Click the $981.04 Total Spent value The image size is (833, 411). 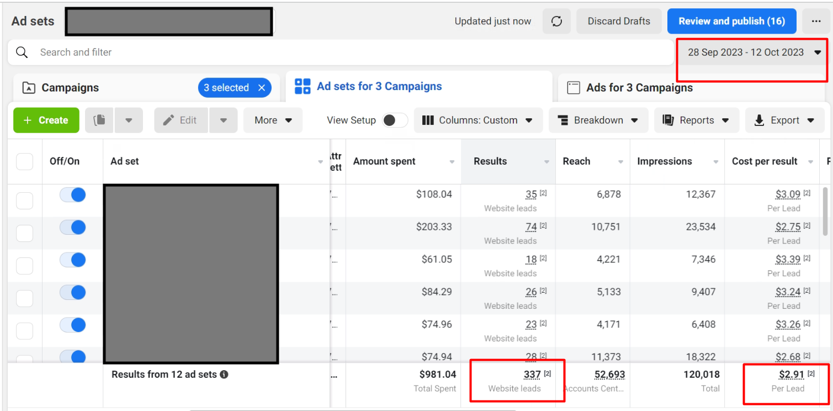coord(438,375)
